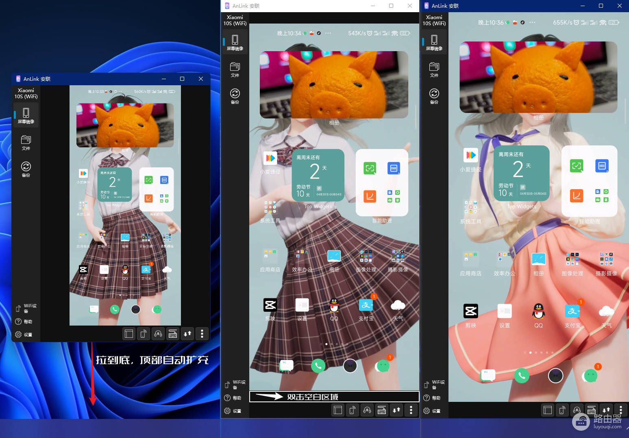The height and width of the screenshot is (438, 629).
Task: Tap green phone dialer in middle phone dock
Action: click(x=318, y=366)
